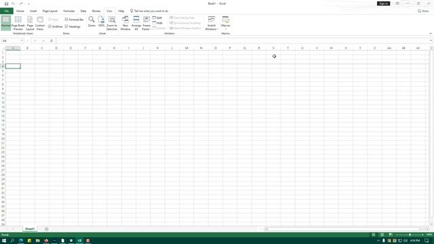Switch to the Home tab
Image resolution: width=434 pixels, height=244 pixels.
point(20,11)
